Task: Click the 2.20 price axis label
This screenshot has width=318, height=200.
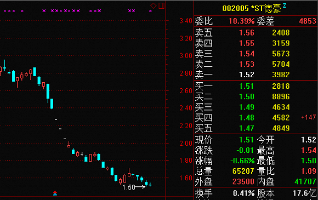Action: pos(186,126)
